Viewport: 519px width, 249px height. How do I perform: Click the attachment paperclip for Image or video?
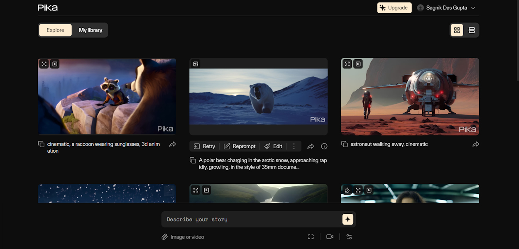[x=164, y=237]
